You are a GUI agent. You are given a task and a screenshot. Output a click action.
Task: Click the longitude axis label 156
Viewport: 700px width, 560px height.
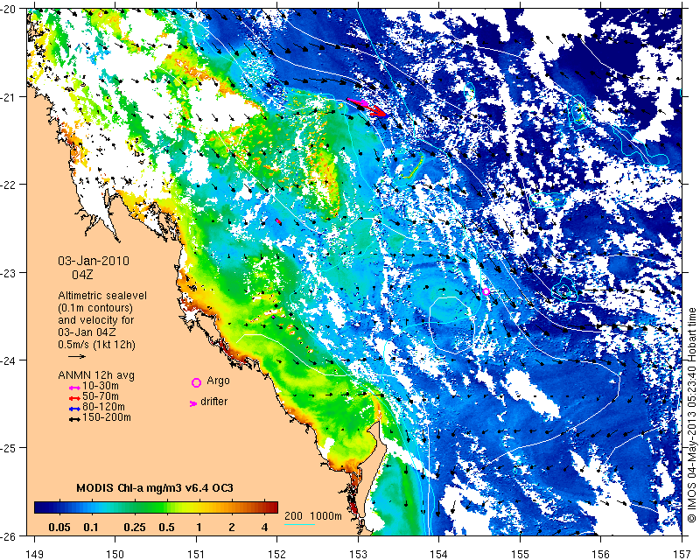pos(601,554)
